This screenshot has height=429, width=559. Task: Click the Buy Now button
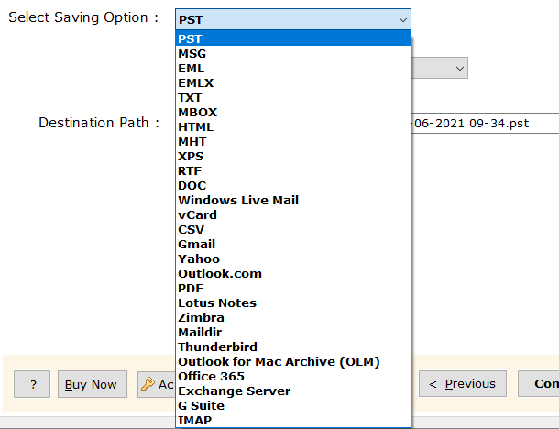[x=93, y=384]
